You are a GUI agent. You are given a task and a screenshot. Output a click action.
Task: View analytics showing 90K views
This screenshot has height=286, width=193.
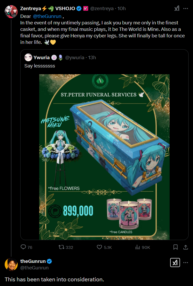143,247
